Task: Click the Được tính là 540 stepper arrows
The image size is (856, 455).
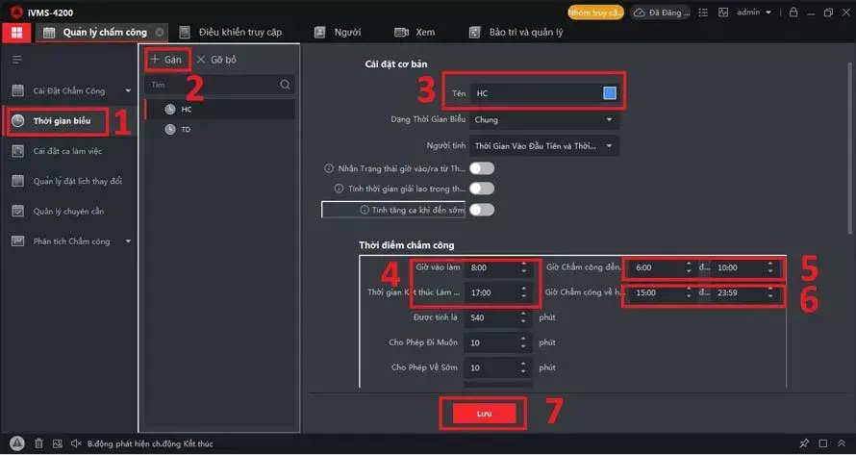Action: (x=523, y=317)
